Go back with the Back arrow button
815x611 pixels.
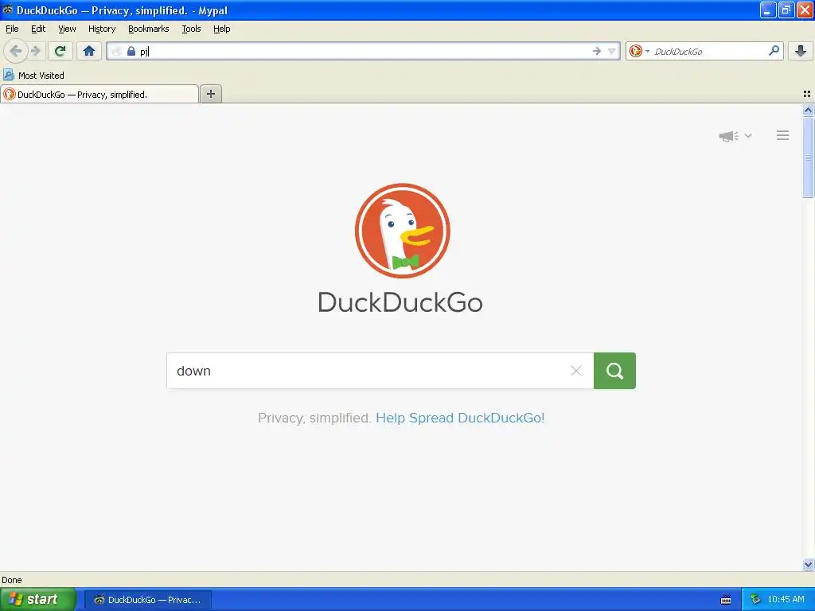point(16,51)
